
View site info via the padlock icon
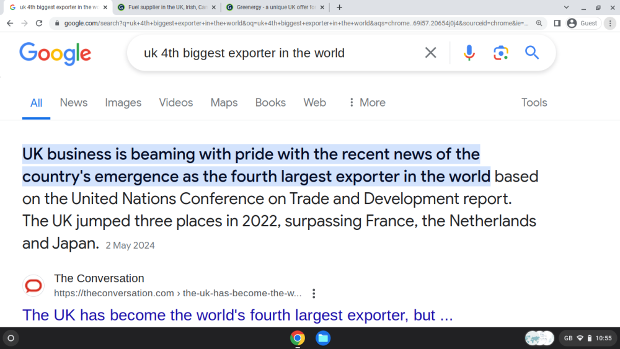tap(57, 24)
